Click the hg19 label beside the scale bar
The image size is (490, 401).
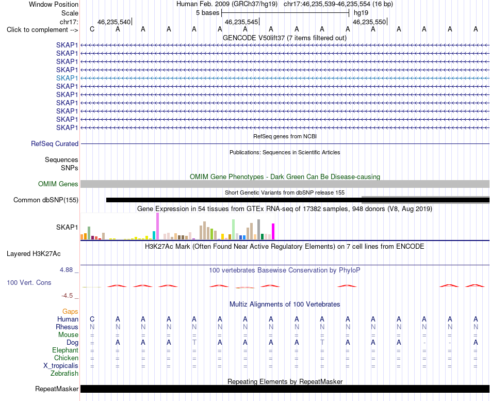361,13
